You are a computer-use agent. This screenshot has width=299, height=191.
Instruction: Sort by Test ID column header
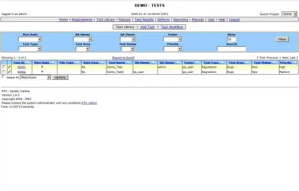19,63
